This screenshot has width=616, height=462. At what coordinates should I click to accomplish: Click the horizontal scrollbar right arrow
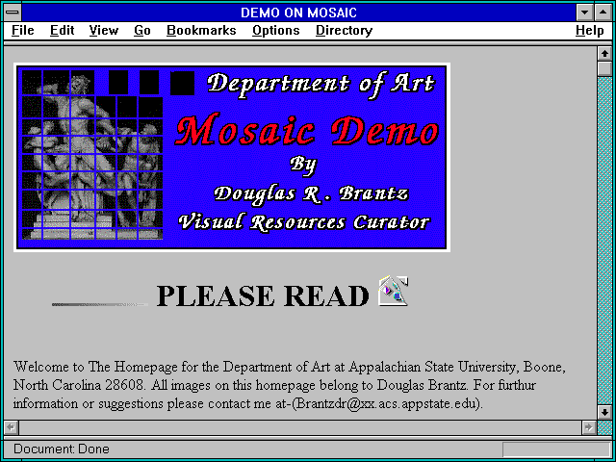[x=588, y=427]
